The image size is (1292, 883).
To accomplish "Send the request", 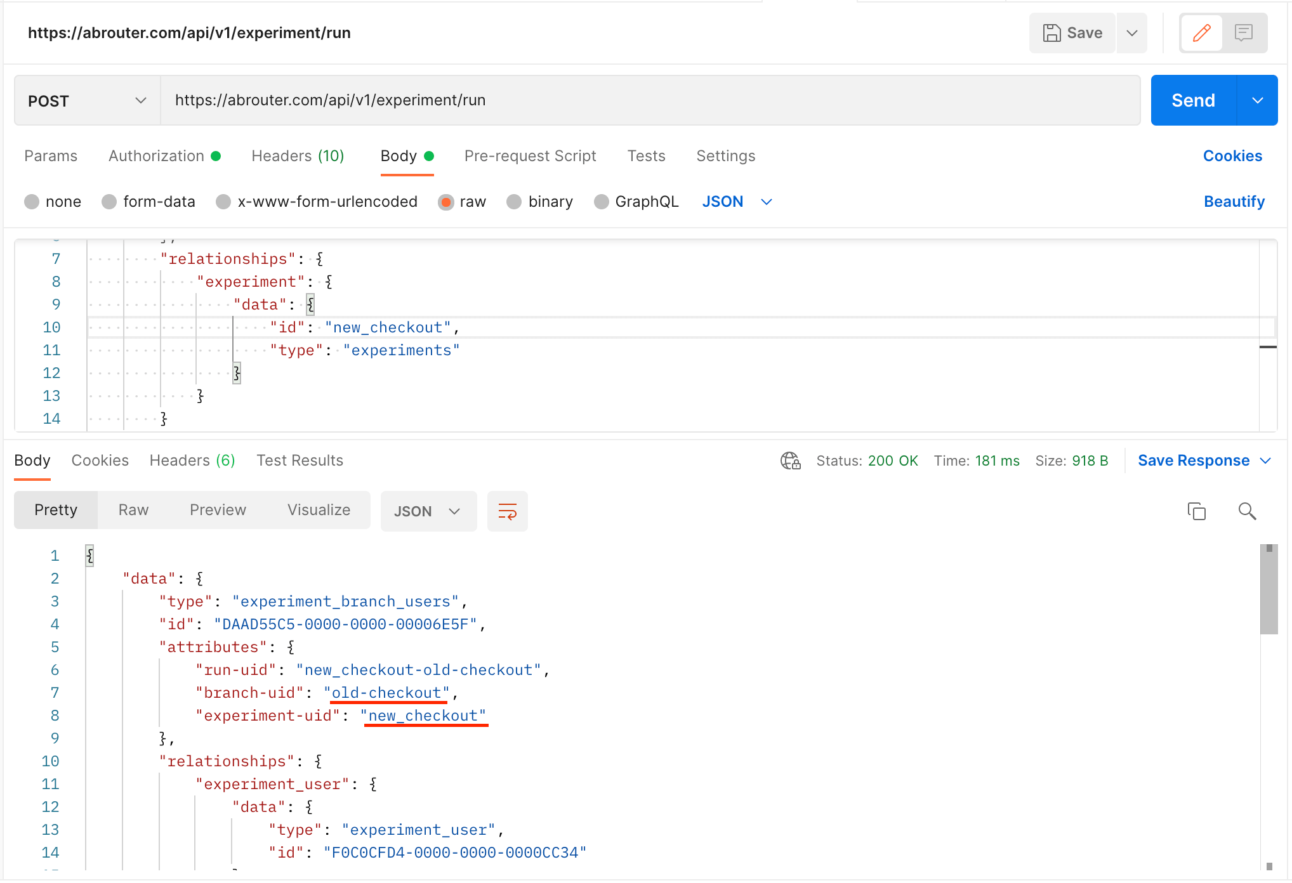I will (x=1193, y=101).
